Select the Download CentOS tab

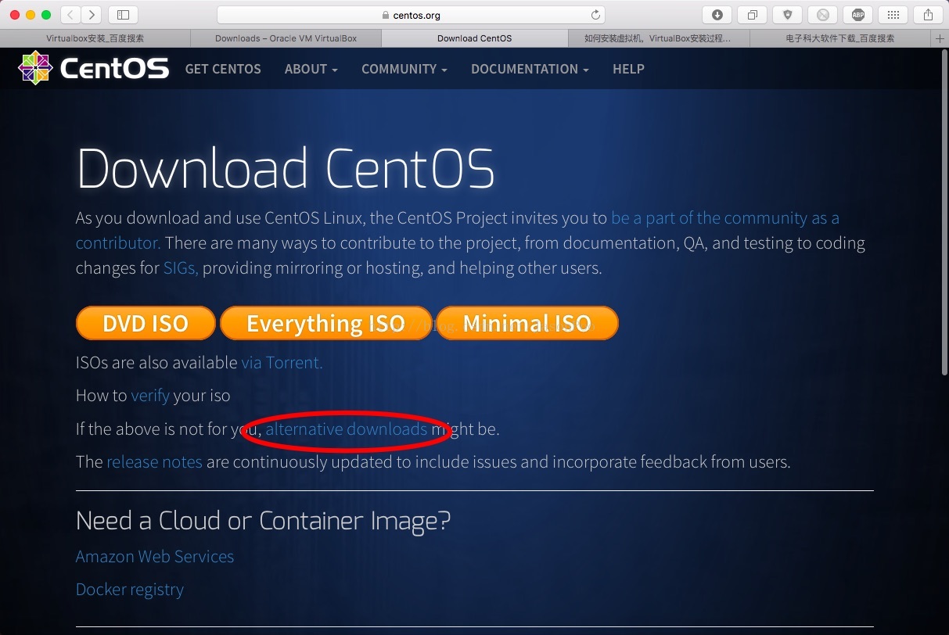(x=475, y=38)
